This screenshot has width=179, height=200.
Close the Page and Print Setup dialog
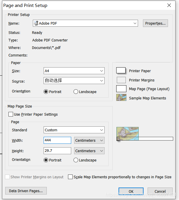(x=169, y=5)
